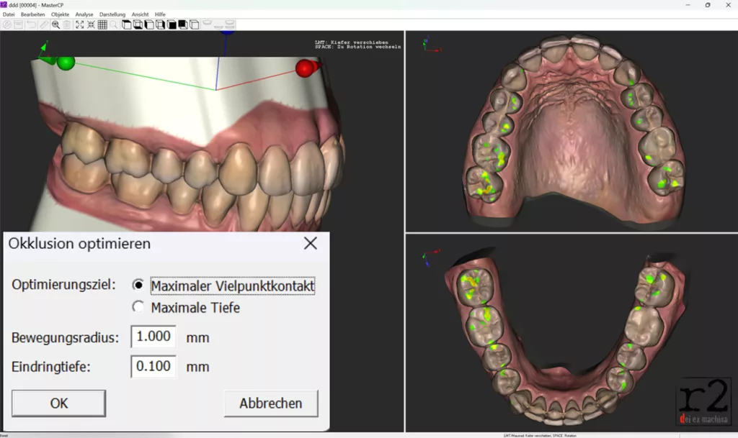Screen dimensions: 738x438
Task: Toggle the grid icon in toolbar
Action: [x=102, y=24]
